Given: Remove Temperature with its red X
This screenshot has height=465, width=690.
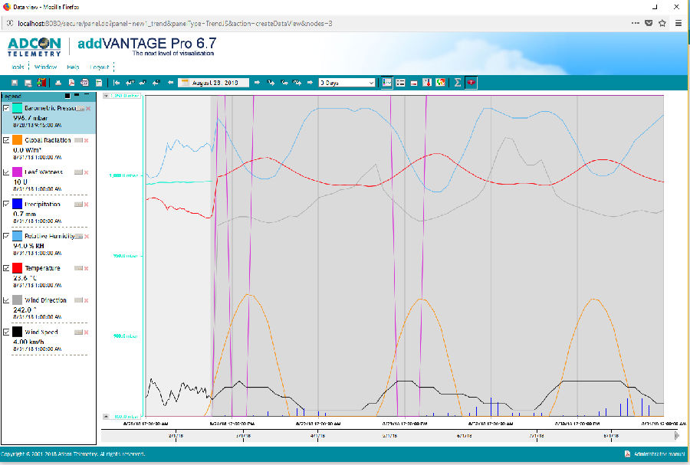Looking at the screenshot, I should pyautogui.click(x=87, y=269).
